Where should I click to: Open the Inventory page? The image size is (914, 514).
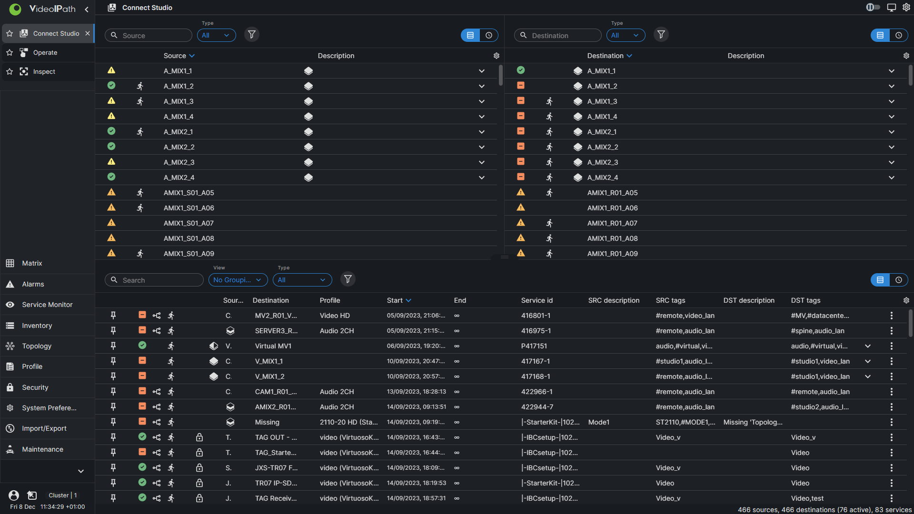tap(36, 326)
